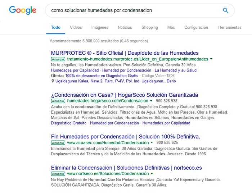Select the Todo results tab
Viewport: 252px width, 196px height.
pyautogui.click(x=55, y=27)
